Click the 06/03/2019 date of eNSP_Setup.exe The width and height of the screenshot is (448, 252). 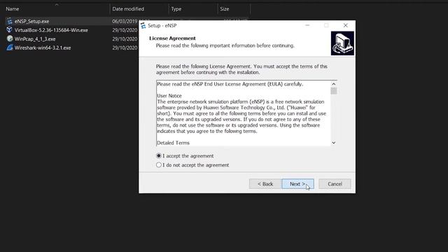pos(125,22)
